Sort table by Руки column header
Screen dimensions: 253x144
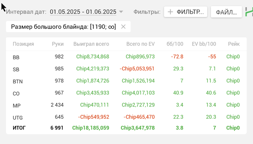(x=58, y=44)
